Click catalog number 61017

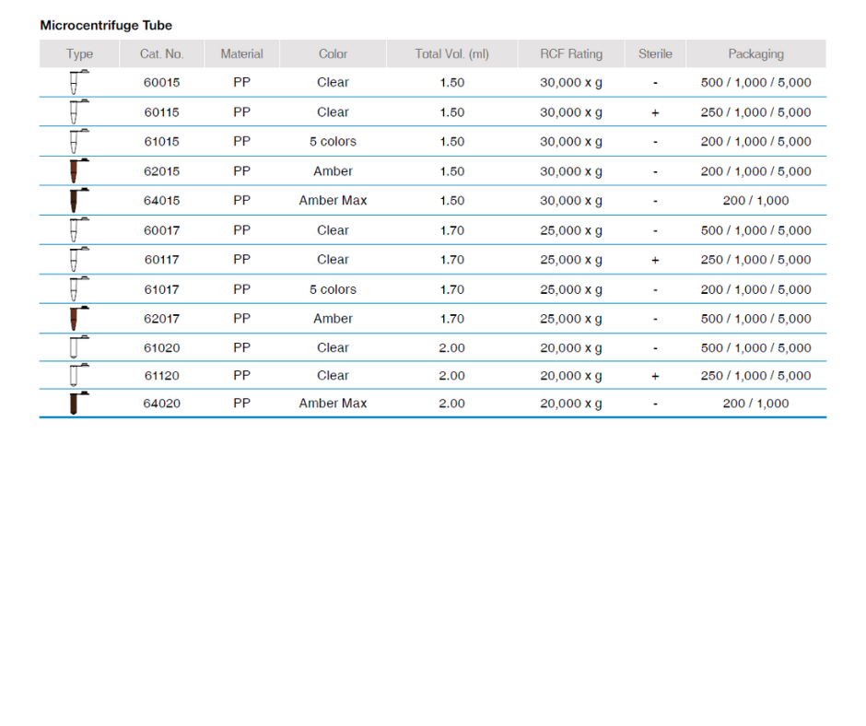(x=162, y=289)
